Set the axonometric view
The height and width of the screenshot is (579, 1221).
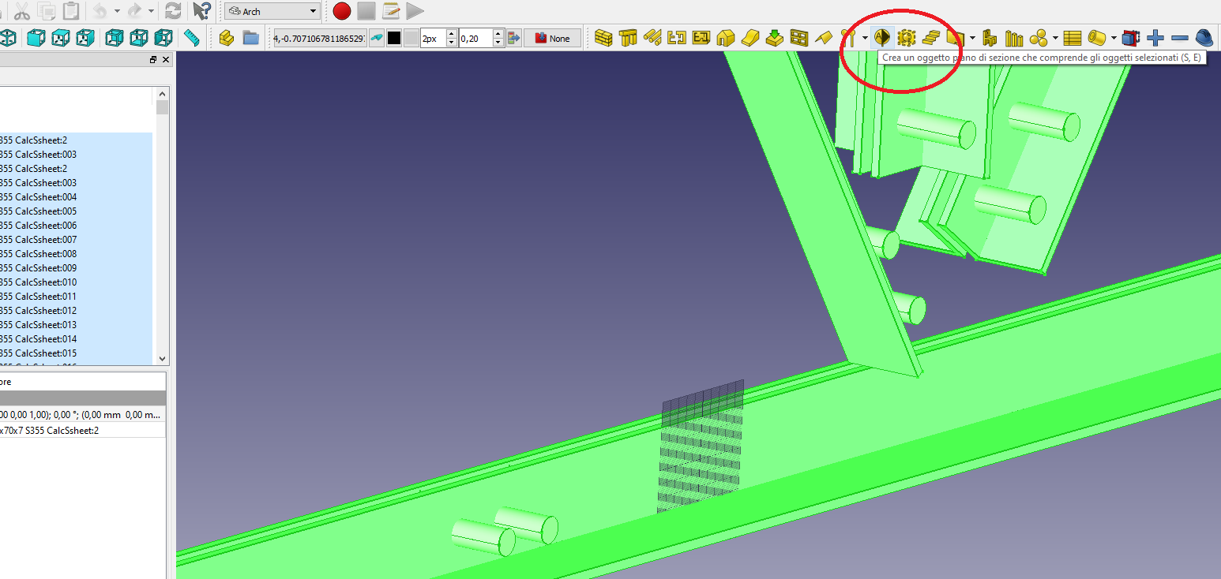pos(8,37)
